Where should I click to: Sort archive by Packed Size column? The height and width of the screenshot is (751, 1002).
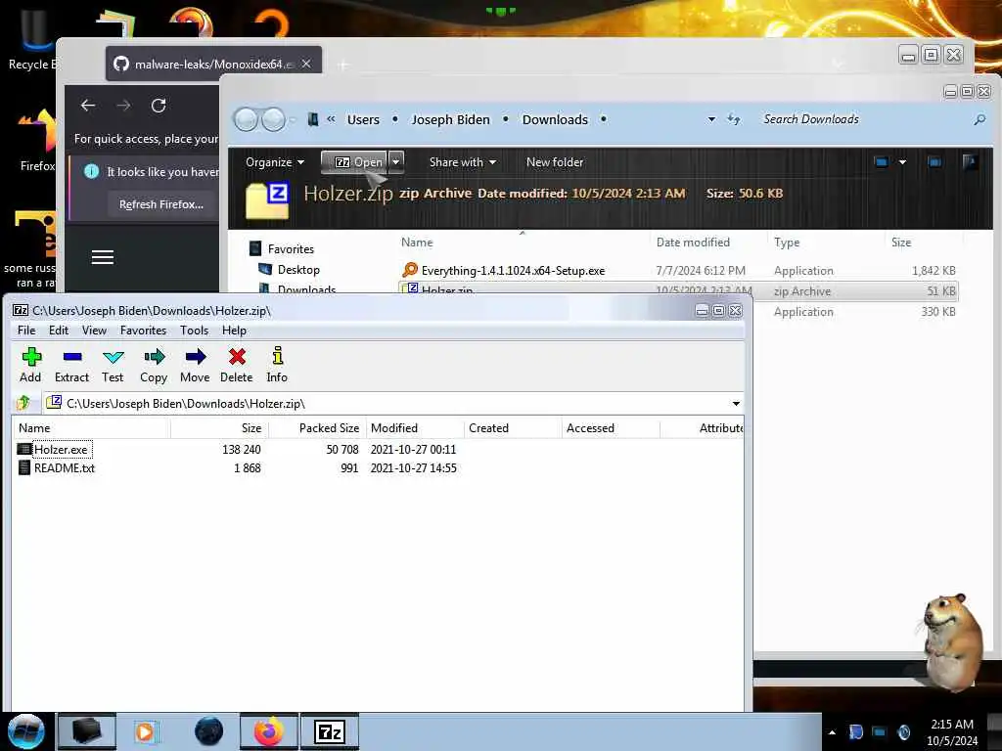click(x=317, y=428)
